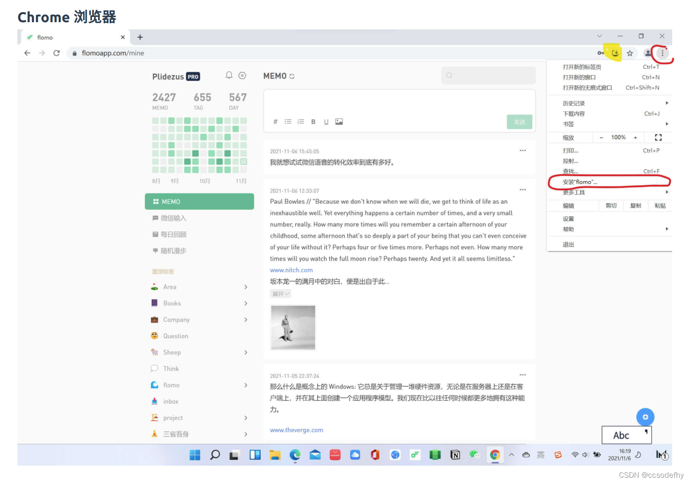Send memo with the green 发送 button
The height and width of the screenshot is (483, 690).
(519, 122)
